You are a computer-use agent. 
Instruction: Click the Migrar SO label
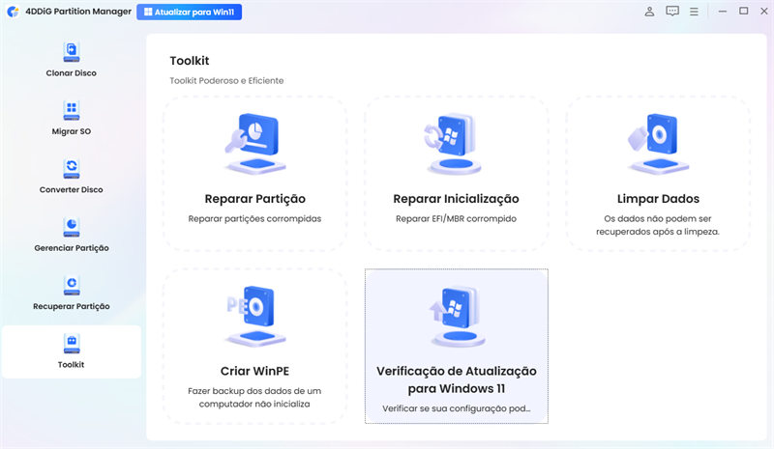71,131
